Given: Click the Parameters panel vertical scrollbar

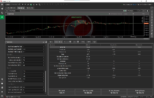Looking at the screenshot, I should pyautogui.click(x=45, y=81).
